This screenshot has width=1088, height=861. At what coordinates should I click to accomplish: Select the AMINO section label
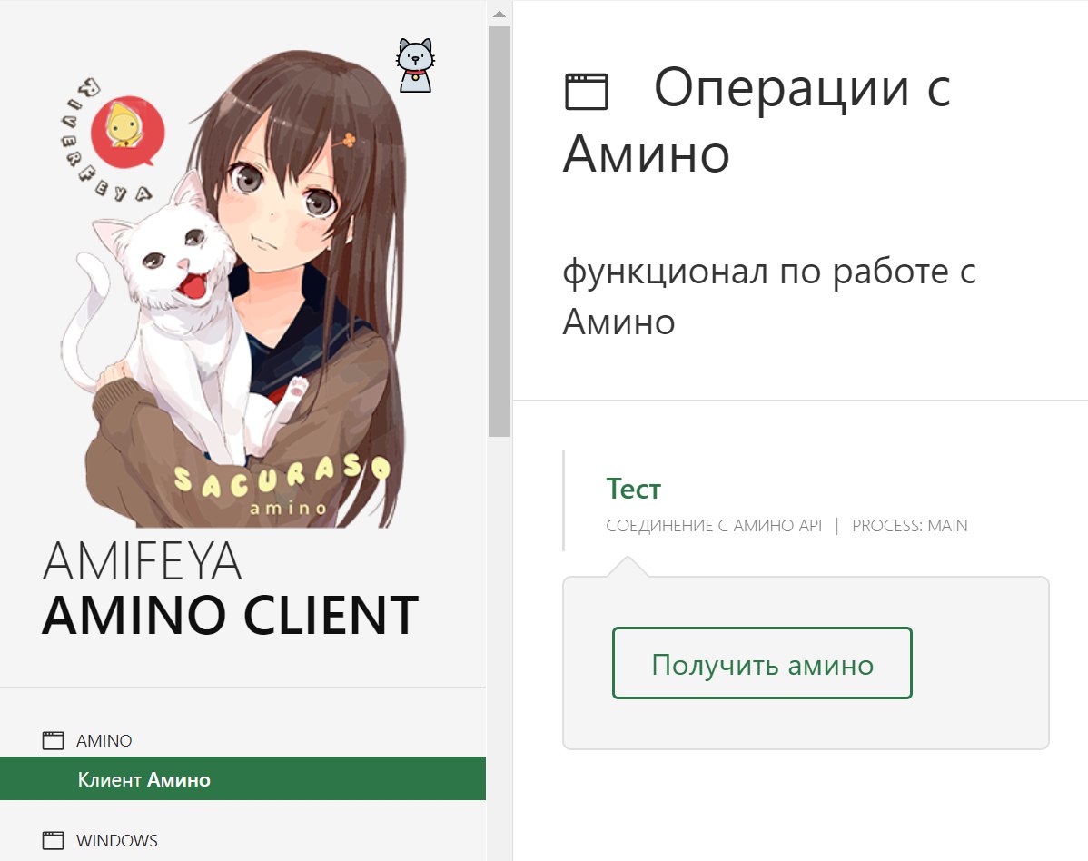(104, 740)
